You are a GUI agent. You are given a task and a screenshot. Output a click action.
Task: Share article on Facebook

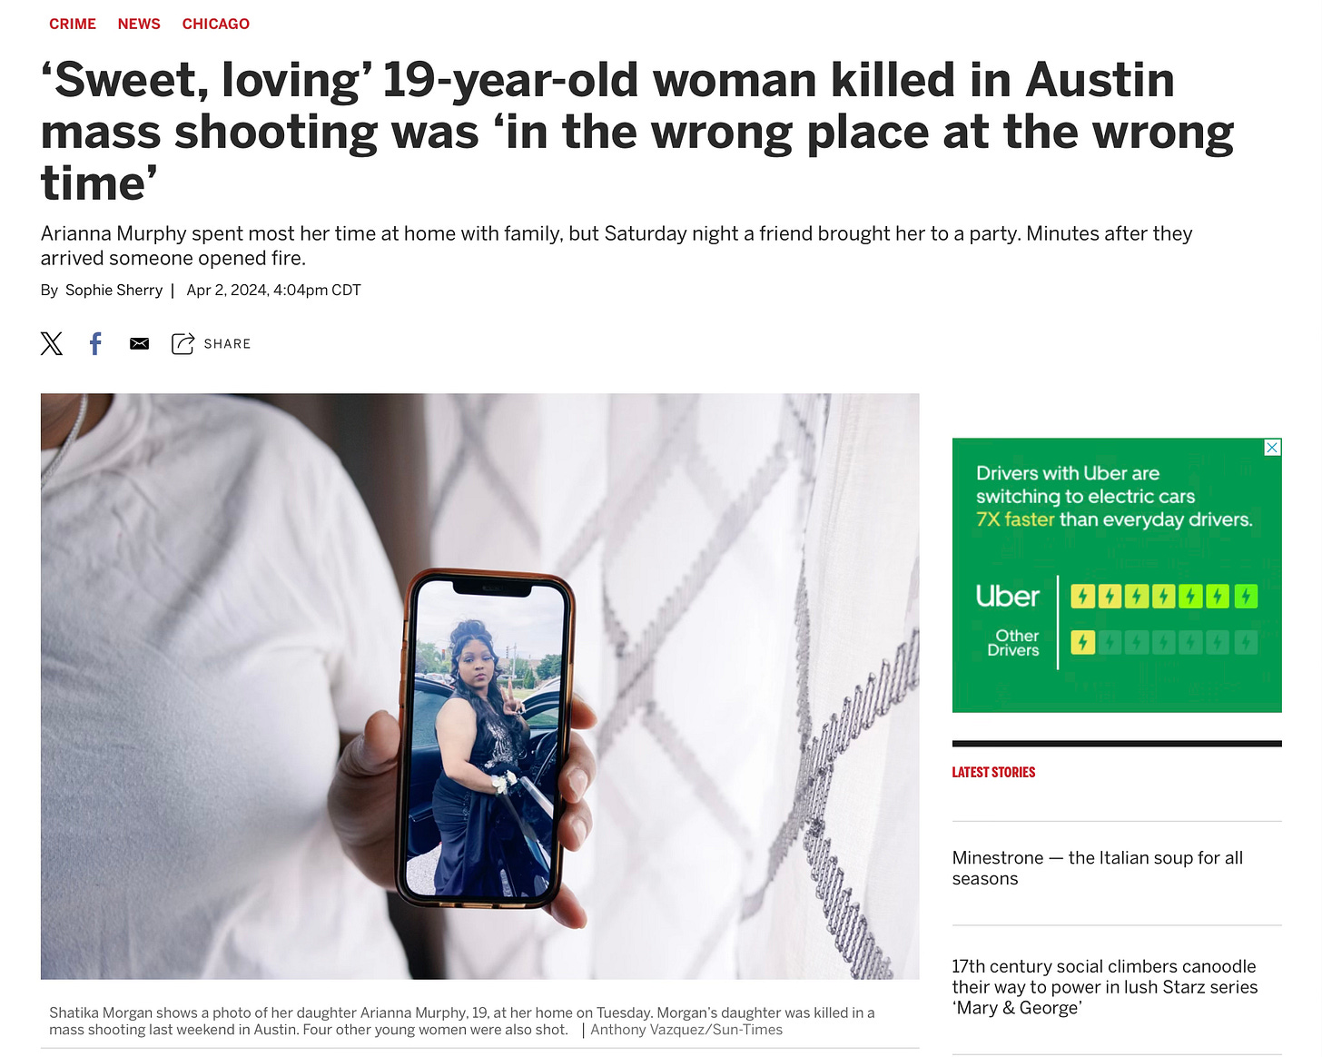click(x=95, y=343)
